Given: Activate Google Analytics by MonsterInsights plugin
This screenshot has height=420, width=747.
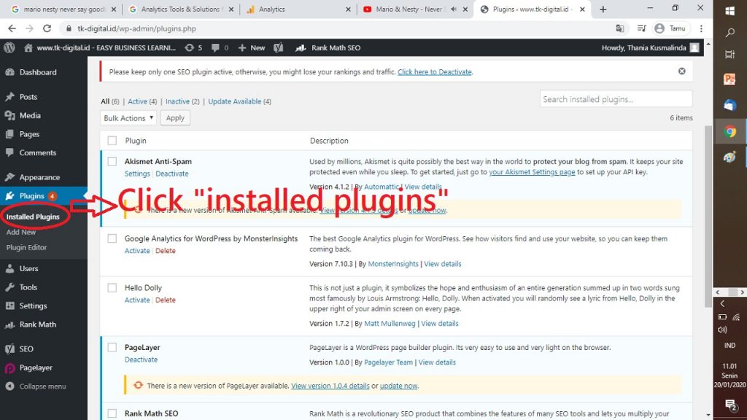Looking at the screenshot, I should pos(137,251).
